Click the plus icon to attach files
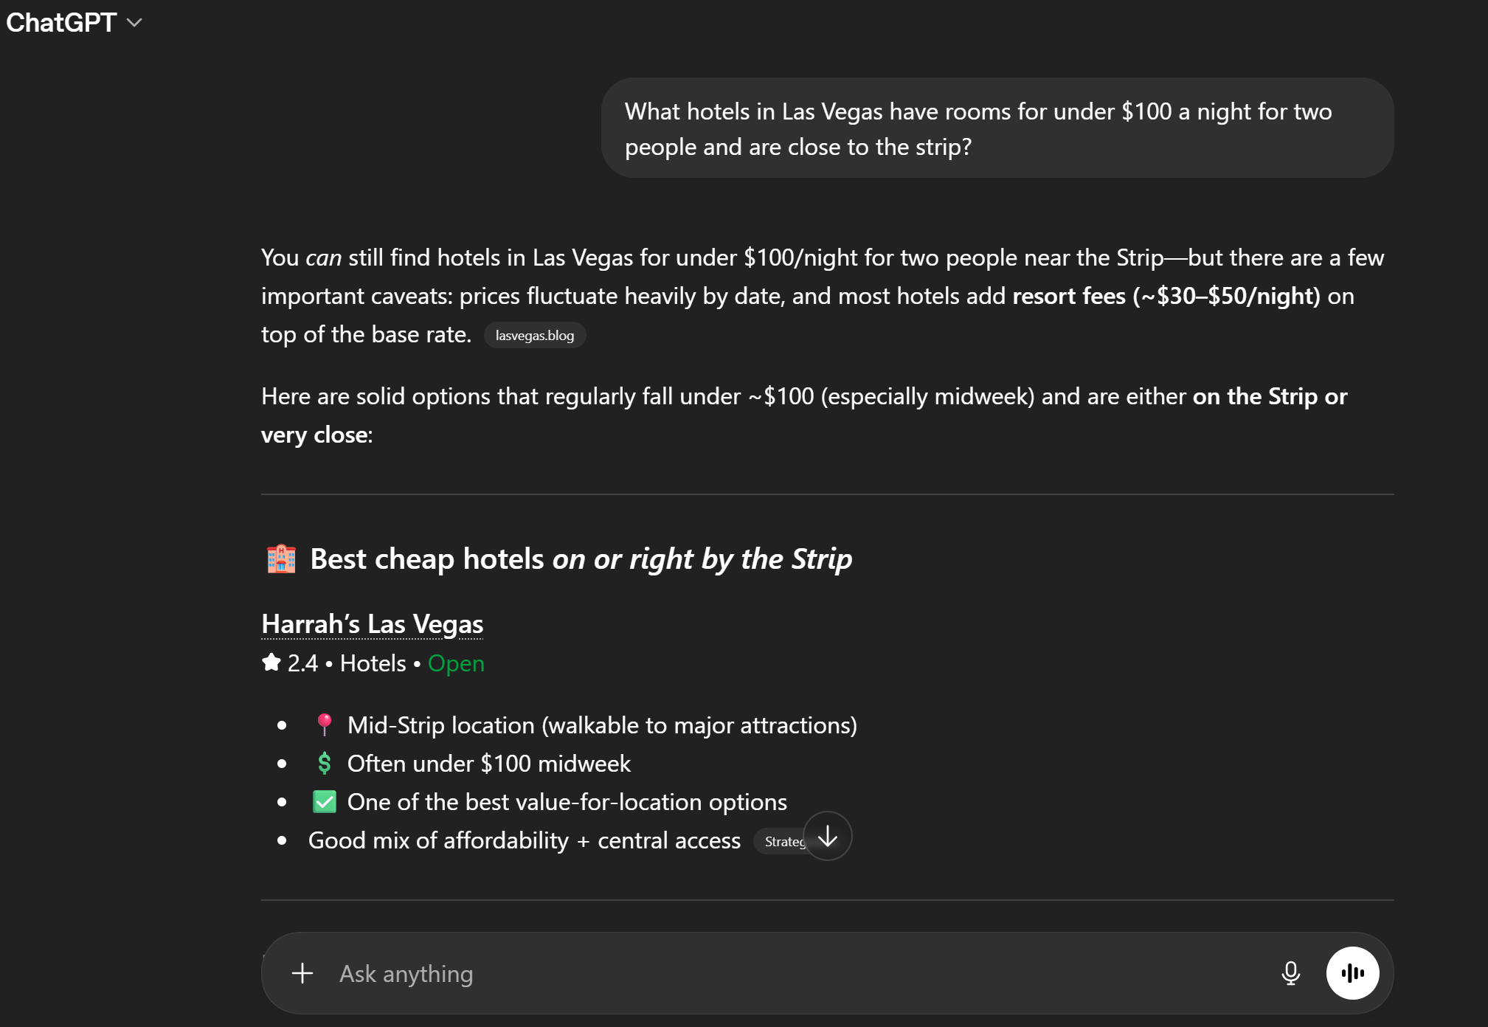This screenshot has height=1027, width=1488. (302, 973)
